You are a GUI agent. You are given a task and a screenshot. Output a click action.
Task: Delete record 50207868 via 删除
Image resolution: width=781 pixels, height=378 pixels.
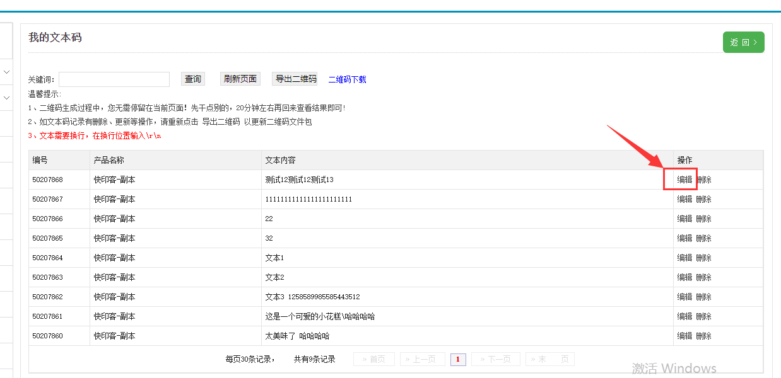703,180
